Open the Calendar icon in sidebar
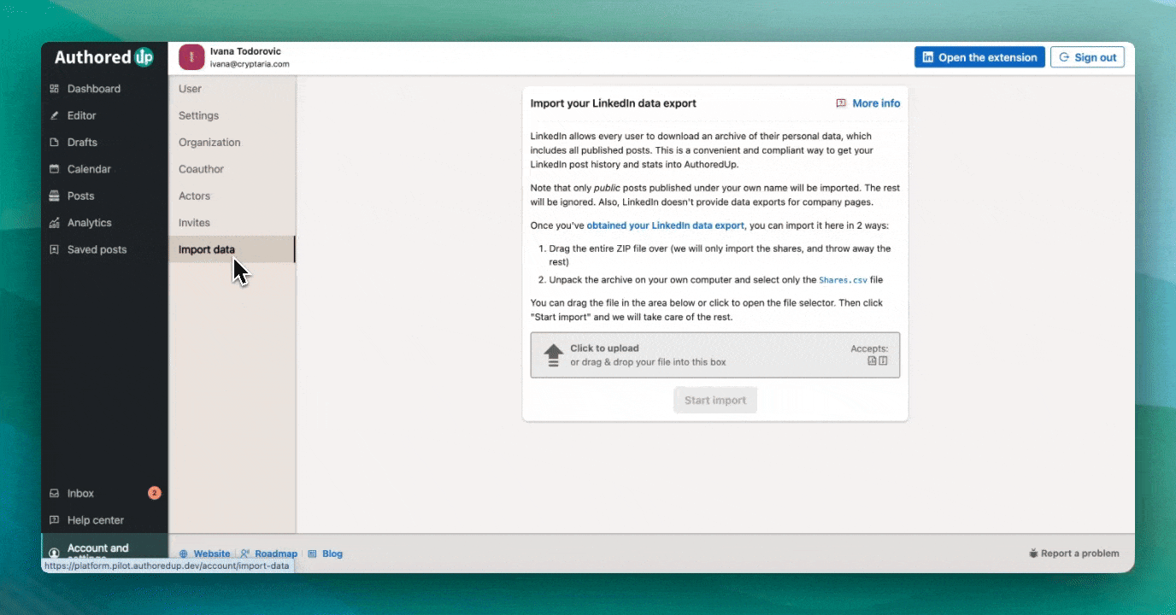Viewport: 1176px width, 615px height. tap(55, 169)
